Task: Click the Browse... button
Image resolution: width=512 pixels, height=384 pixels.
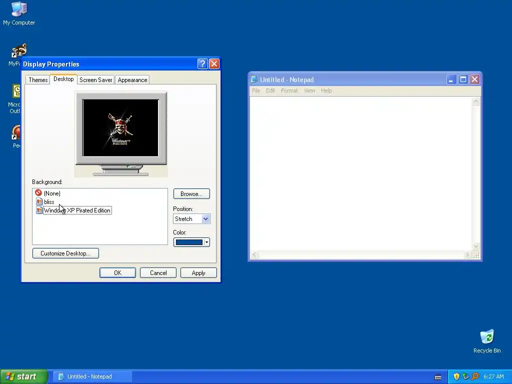Action: pyautogui.click(x=191, y=194)
